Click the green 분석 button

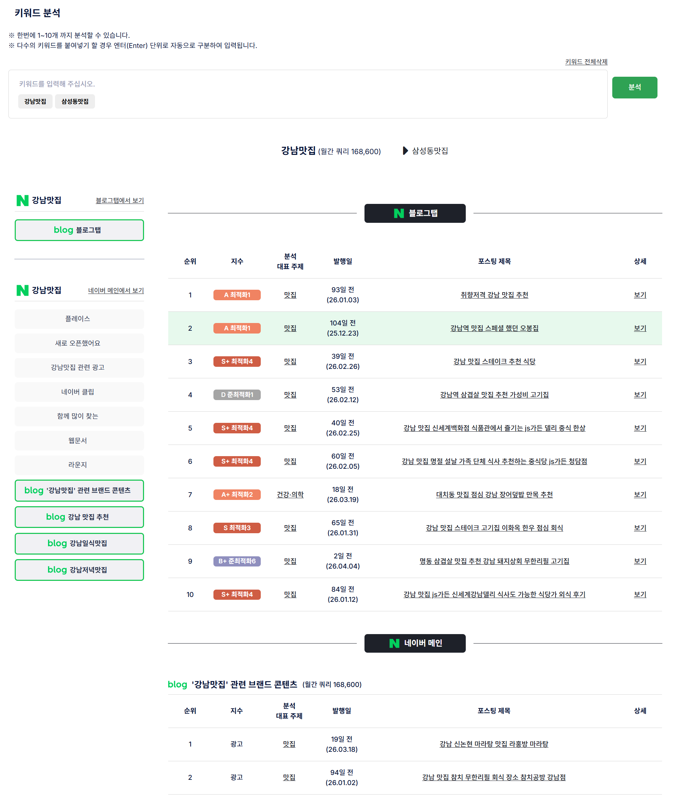coord(634,87)
